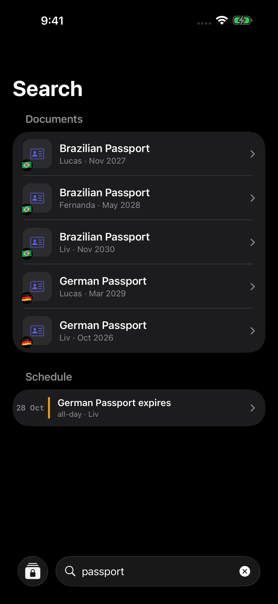Tap ID card icon for Lucas's Brazilian Passport
Screen dimensions: 278x604
(37, 154)
